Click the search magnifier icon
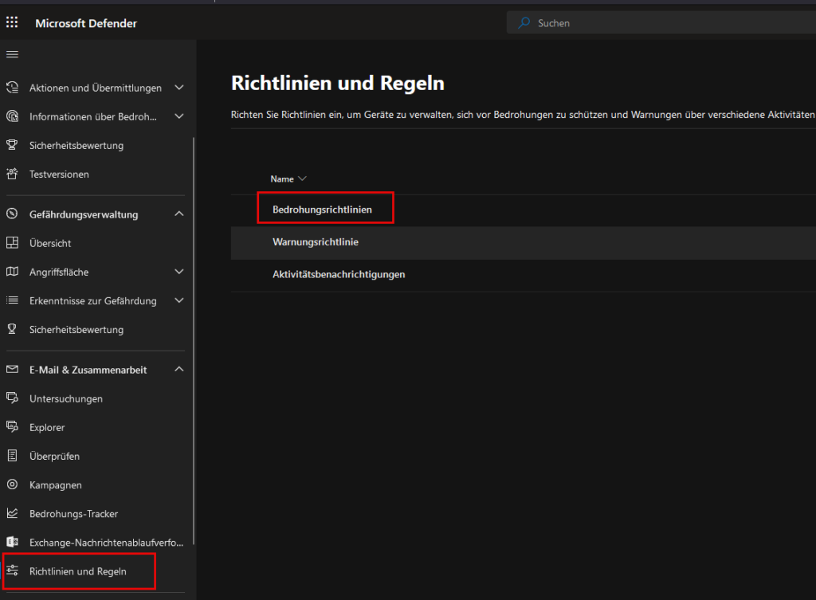 click(x=524, y=23)
